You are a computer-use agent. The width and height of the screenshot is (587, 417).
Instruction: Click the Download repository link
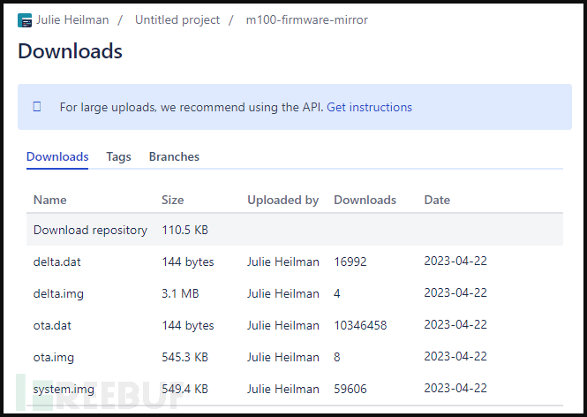(x=90, y=230)
